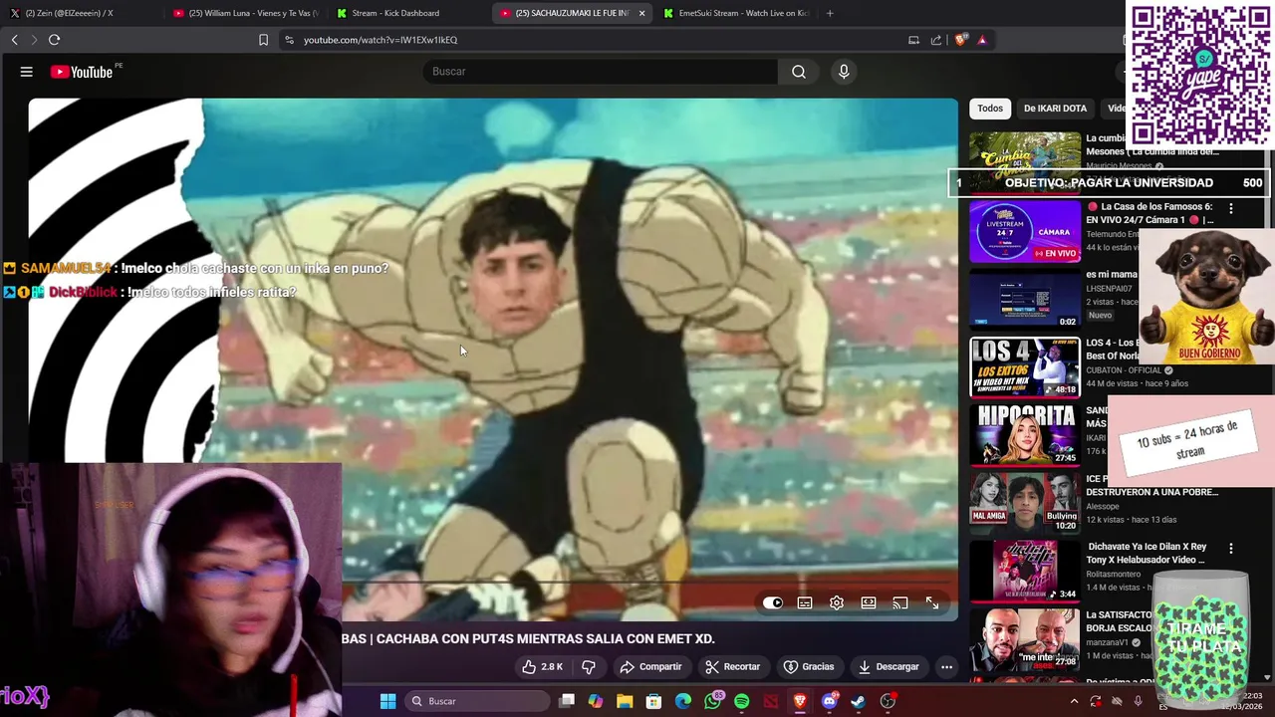Open Discord from the taskbar
Viewport: 1275px width, 717px height.
[830, 701]
